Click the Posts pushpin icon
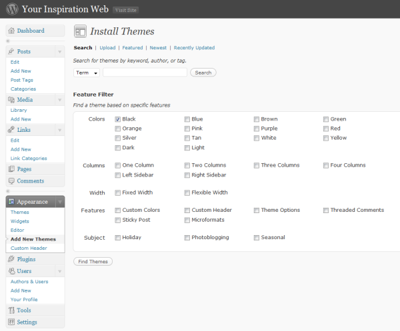This screenshot has width=400, height=331. click(11, 51)
